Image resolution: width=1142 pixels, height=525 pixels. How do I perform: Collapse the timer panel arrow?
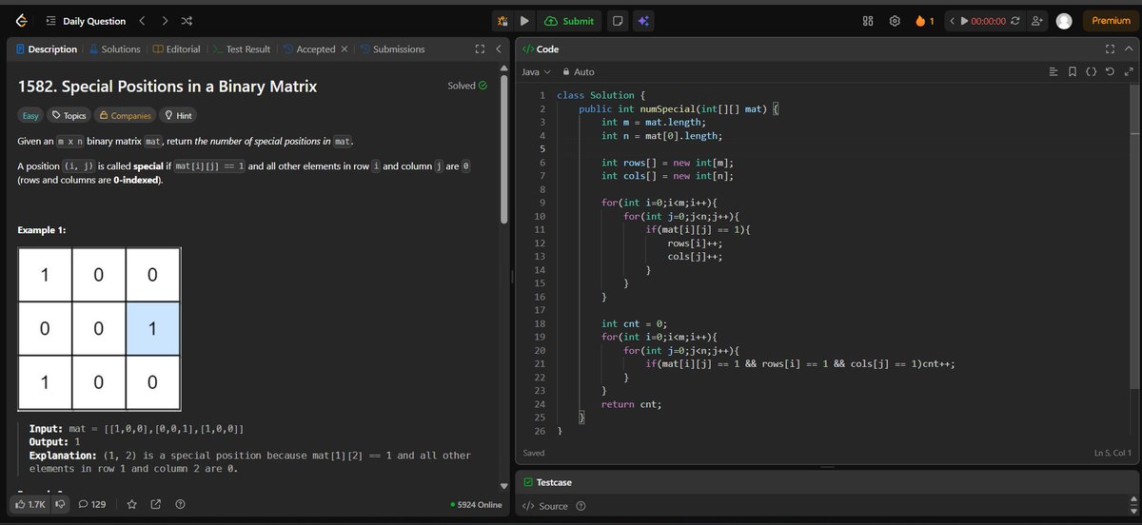952,21
